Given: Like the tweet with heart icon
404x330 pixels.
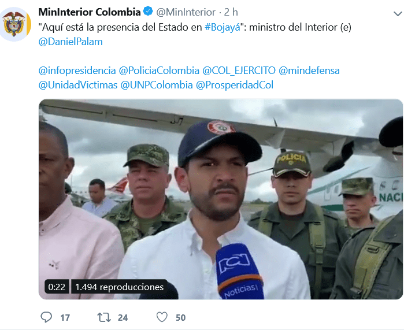Looking at the screenshot, I should tap(162, 317).
